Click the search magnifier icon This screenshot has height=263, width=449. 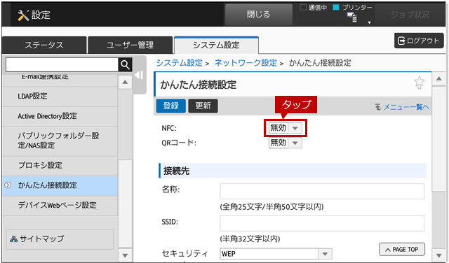coord(125,65)
